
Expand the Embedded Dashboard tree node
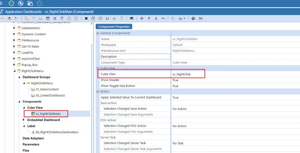click(x=24, y=120)
